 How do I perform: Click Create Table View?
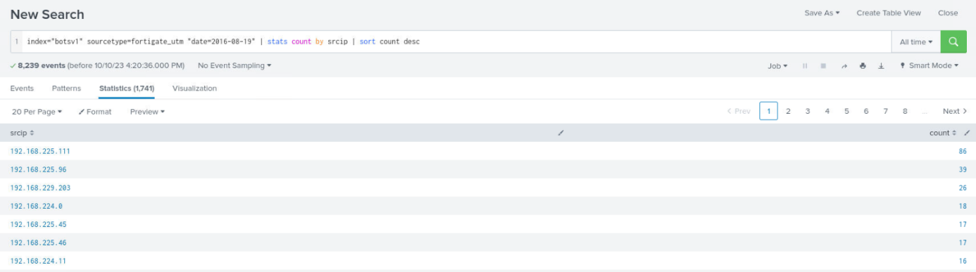[889, 13]
